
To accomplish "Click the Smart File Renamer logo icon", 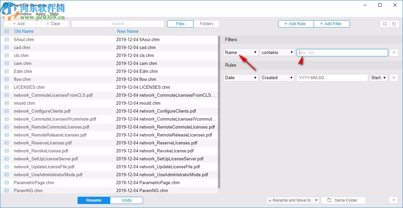I will 5,5.
